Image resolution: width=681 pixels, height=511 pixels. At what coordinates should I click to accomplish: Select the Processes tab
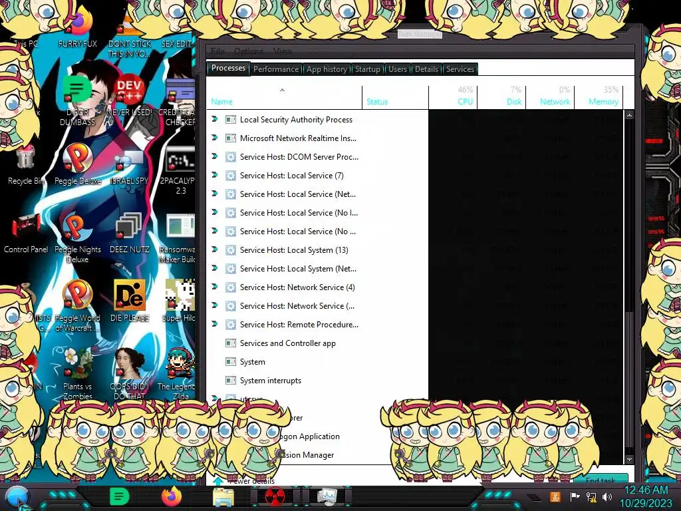tap(228, 69)
